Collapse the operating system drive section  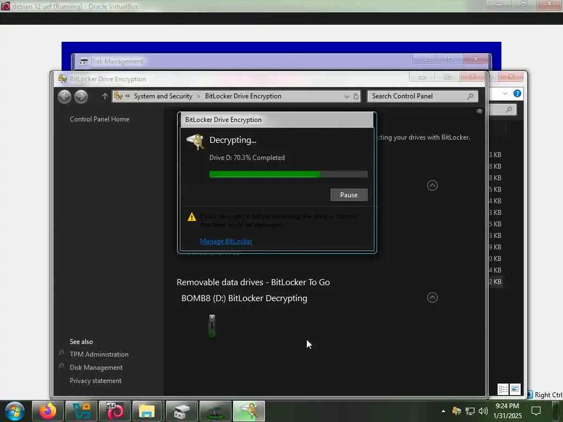pyautogui.click(x=432, y=186)
